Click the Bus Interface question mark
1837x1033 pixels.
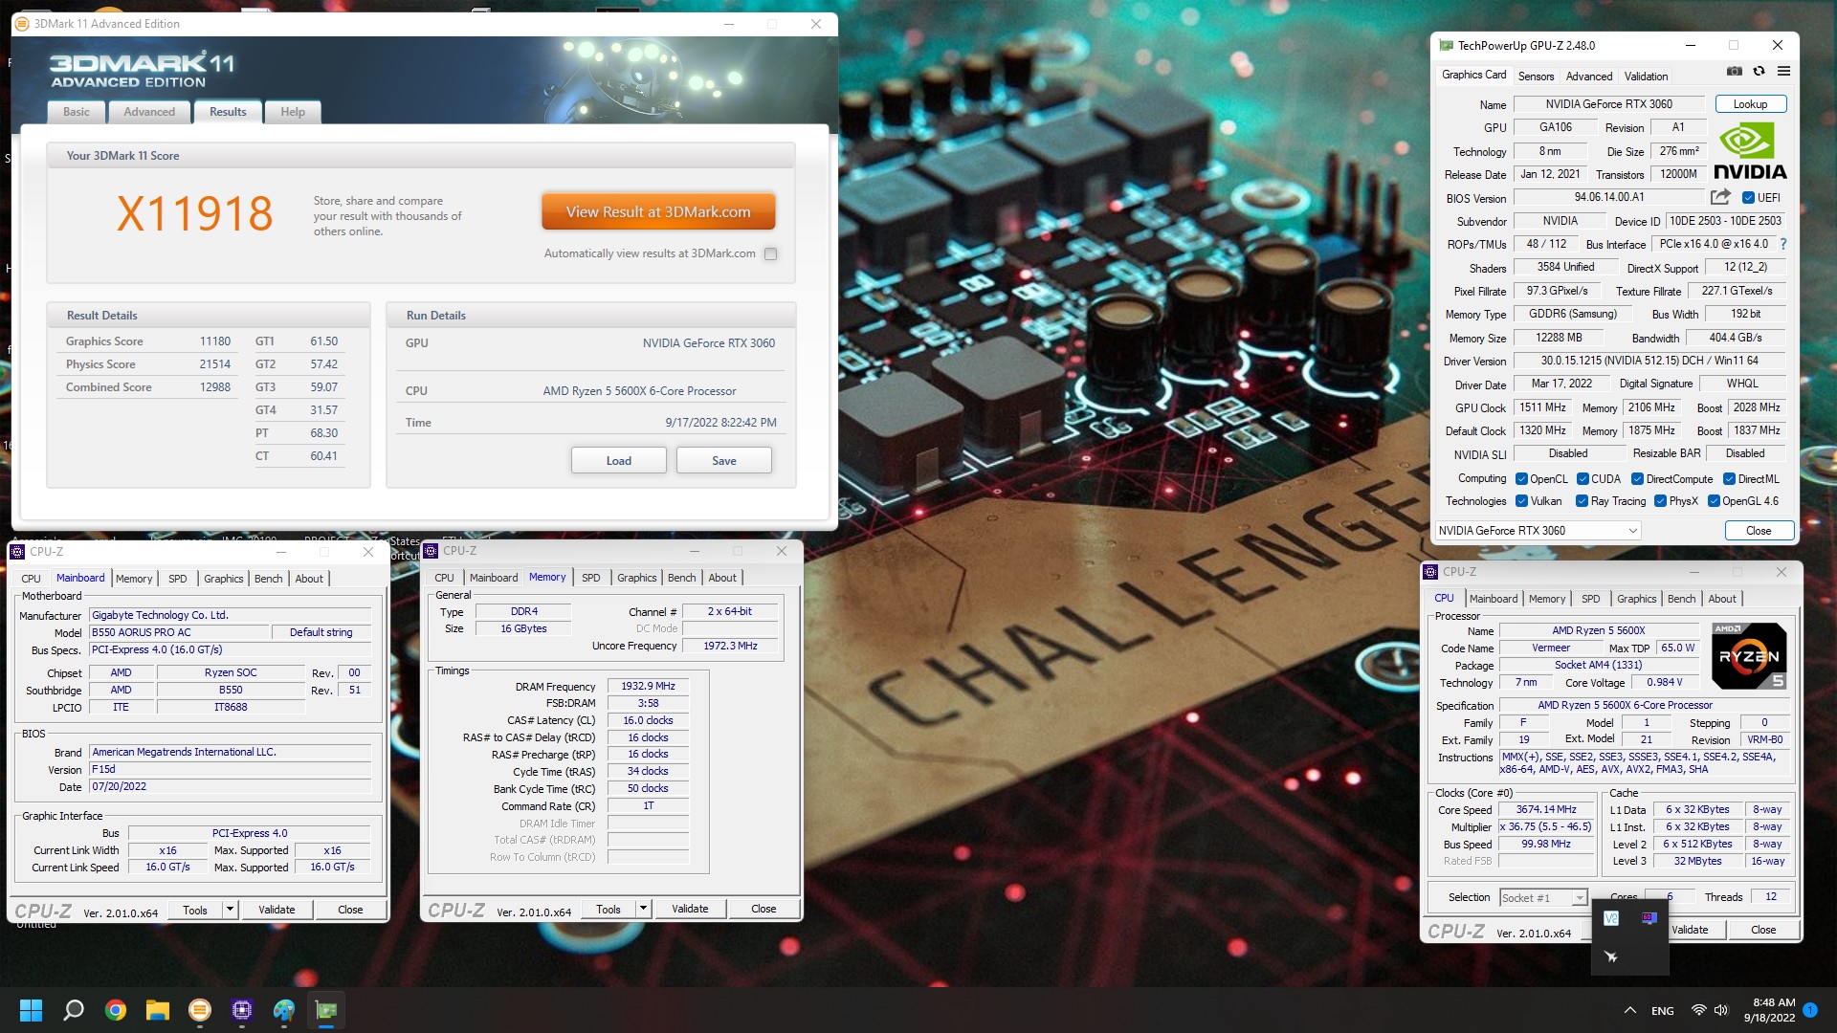[x=1783, y=244]
